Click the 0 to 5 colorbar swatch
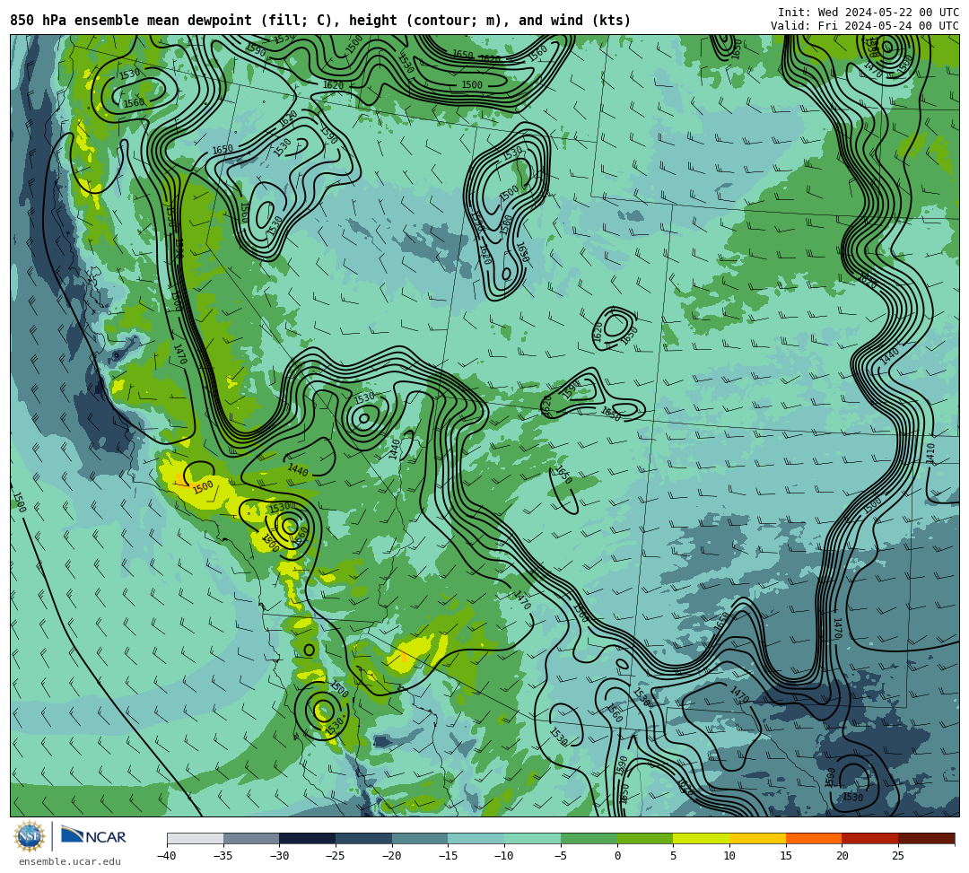This screenshot has width=969, height=873. (645, 838)
